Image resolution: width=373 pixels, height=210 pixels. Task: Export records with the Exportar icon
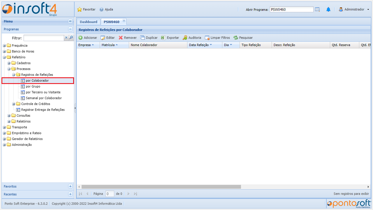163,38
